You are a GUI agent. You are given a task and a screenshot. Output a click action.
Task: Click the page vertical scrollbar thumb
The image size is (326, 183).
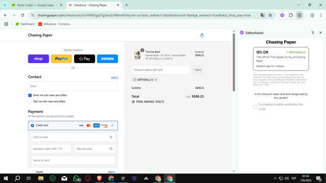tap(234, 62)
